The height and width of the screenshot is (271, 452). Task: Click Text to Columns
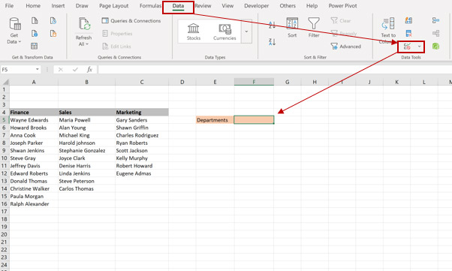388,30
